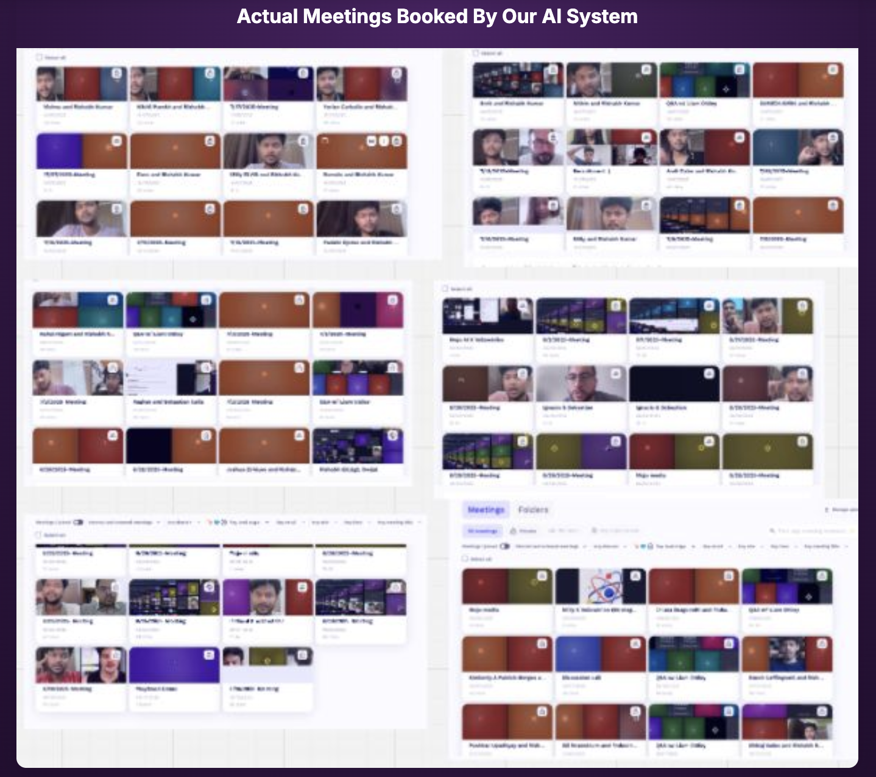This screenshot has height=777, width=876.
Task: Click badge on bald man with glasses card
Action: pyautogui.click(x=616, y=373)
